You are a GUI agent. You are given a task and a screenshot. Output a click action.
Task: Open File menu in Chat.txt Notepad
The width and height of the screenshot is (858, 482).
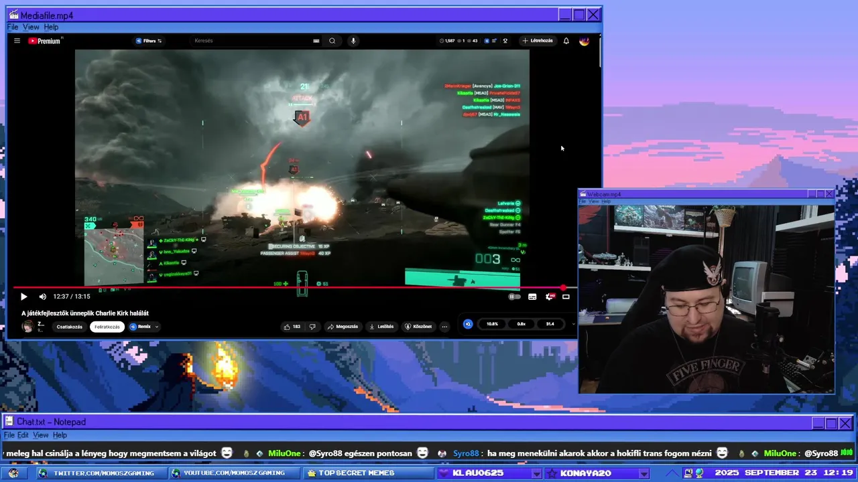tap(9, 435)
